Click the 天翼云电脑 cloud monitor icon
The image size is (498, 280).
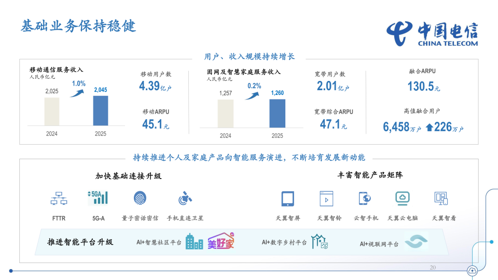coord(403,199)
